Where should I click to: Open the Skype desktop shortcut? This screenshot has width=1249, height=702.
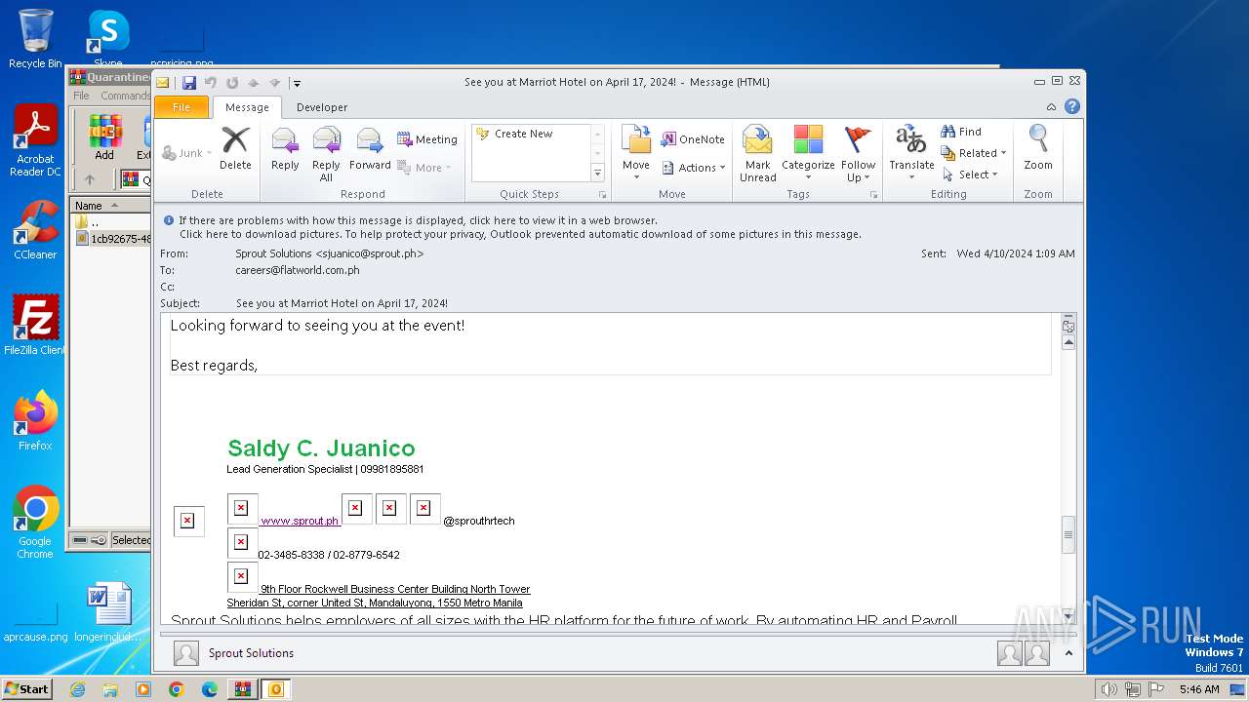107,38
